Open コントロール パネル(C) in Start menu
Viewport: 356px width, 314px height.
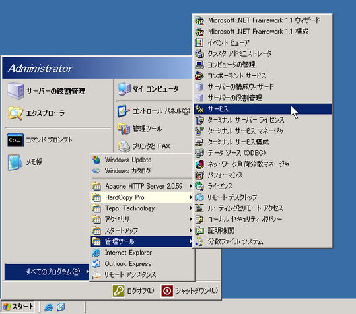coord(154,111)
